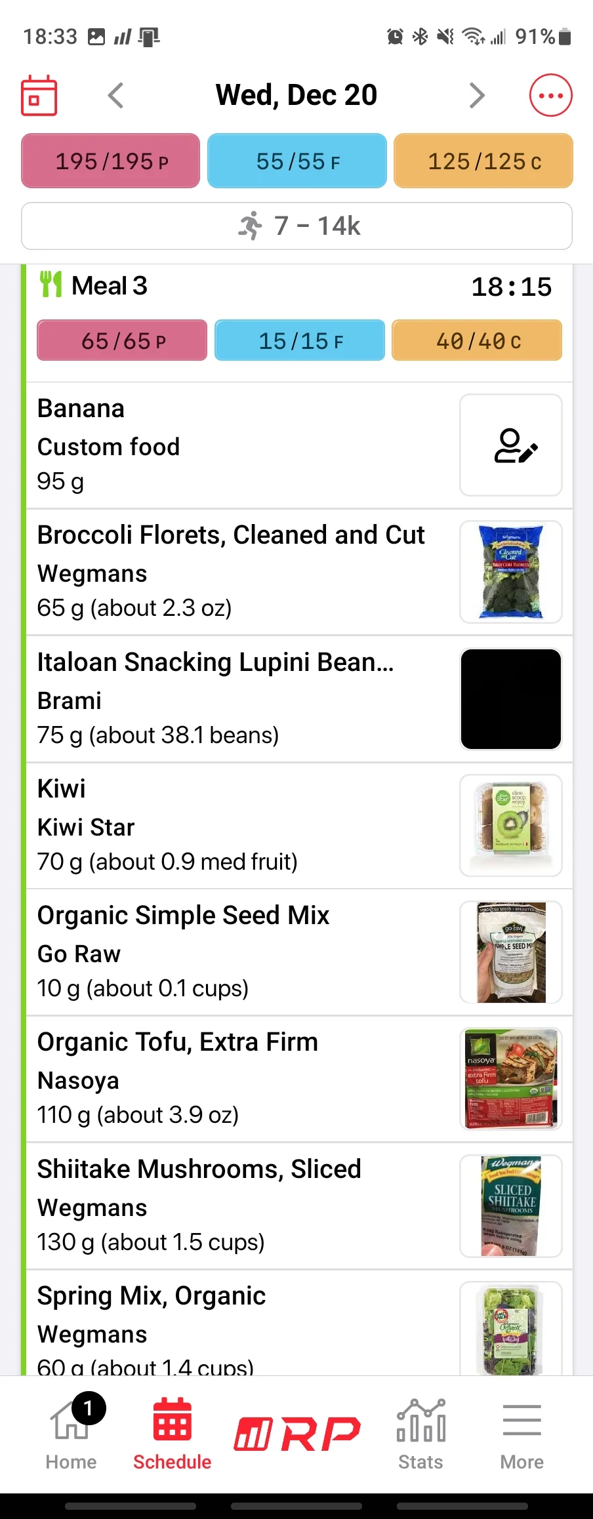Tap the Meal 3 fork and knife icon
Viewport: 593px width, 1519px height.
point(51,285)
